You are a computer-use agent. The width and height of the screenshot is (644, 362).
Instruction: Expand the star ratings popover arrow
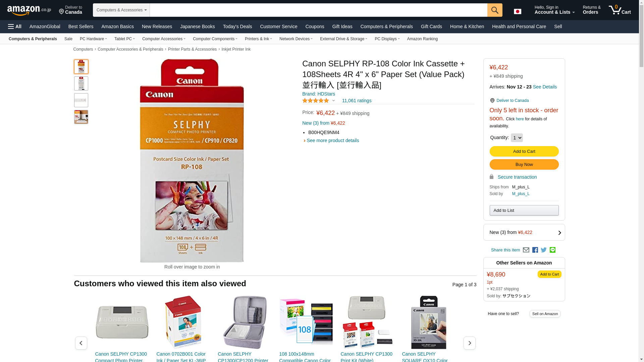(x=333, y=101)
